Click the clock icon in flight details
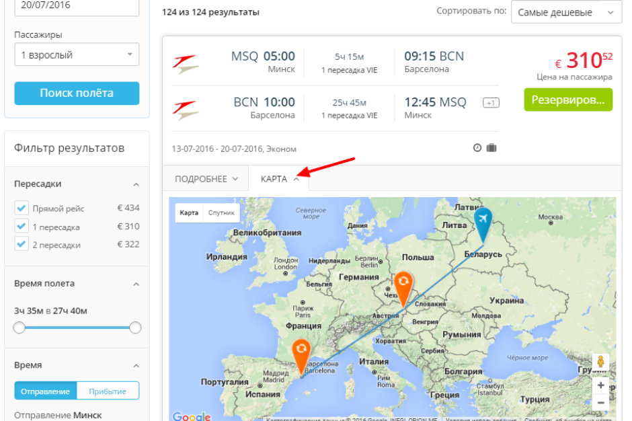Screen dimensions: 632x421 (477, 147)
